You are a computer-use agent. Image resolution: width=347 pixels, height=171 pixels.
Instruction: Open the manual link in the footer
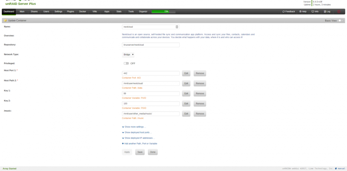pyautogui.click(x=341, y=169)
